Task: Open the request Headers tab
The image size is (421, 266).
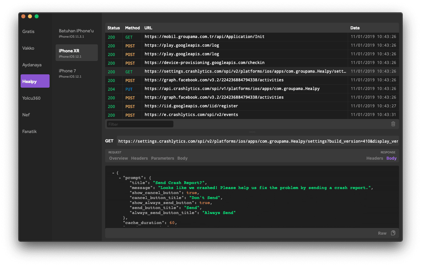Action: [x=139, y=158]
